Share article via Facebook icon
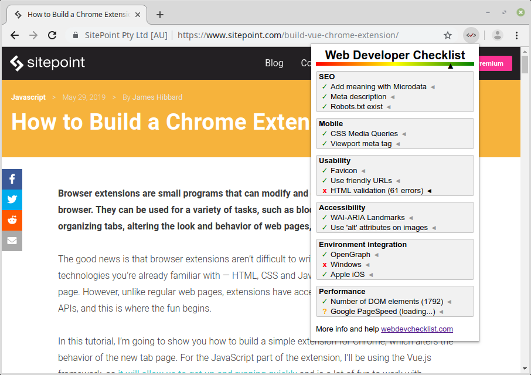This screenshot has width=531, height=375. pos(12,180)
